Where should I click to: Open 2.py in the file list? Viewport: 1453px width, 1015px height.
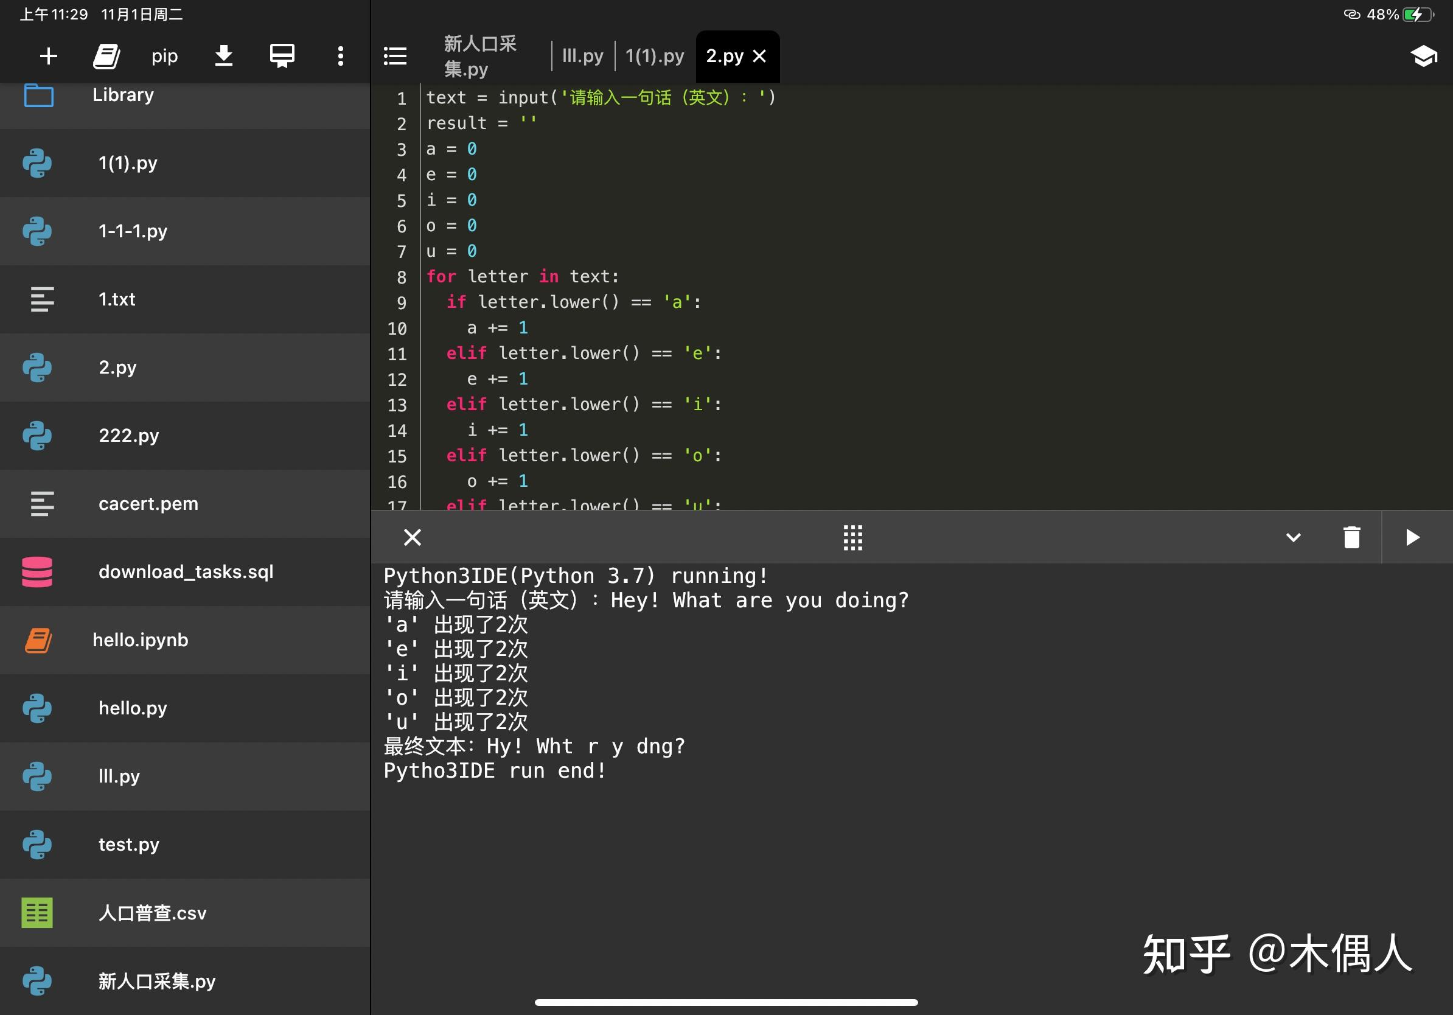185,368
